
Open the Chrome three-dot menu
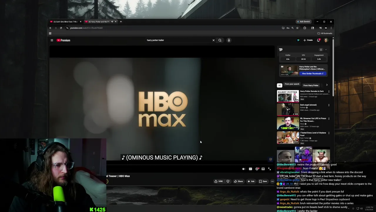pos(331,28)
